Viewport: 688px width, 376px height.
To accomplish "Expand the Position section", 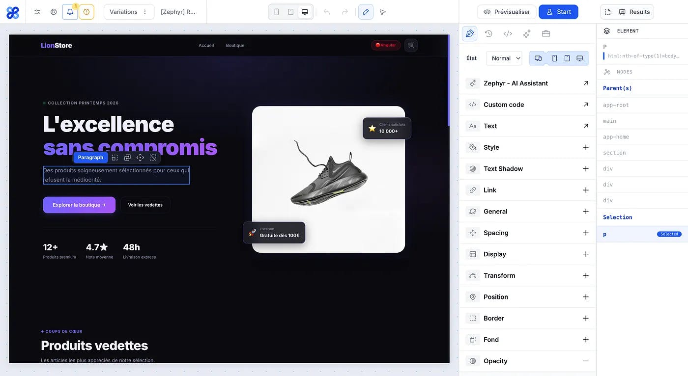I will coord(585,297).
